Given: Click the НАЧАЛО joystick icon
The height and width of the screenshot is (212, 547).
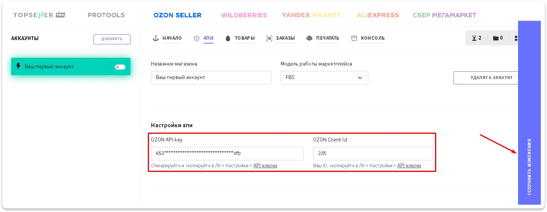Looking at the screenshot, I should [156, 38].
